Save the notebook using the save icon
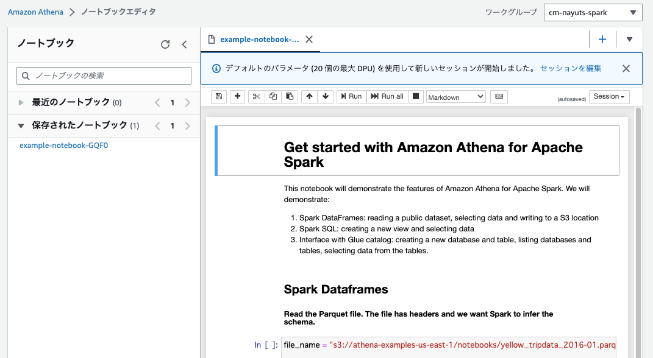Image resolution: width=653 pixels, height=358 pixels. [x=218, y=96]
